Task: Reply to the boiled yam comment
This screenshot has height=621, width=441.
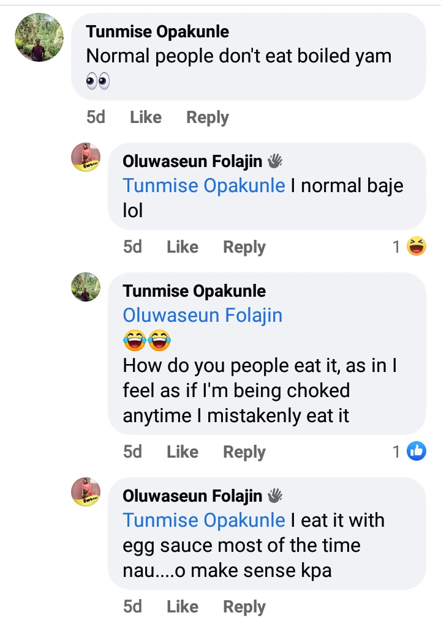Action: click(x=207, y=117)
